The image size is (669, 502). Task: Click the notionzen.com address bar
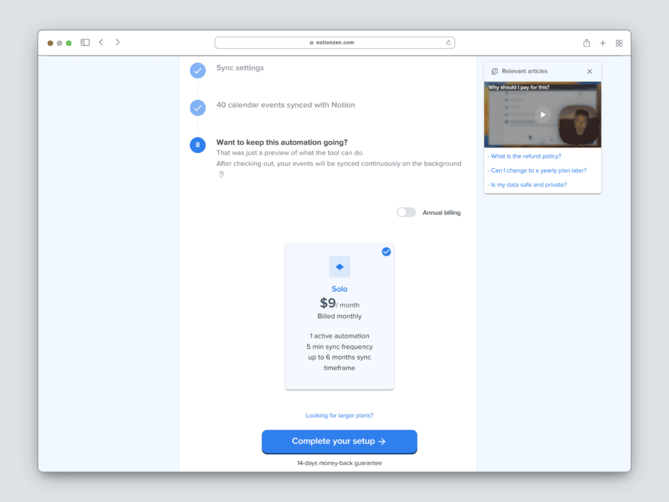click(334, 42)
